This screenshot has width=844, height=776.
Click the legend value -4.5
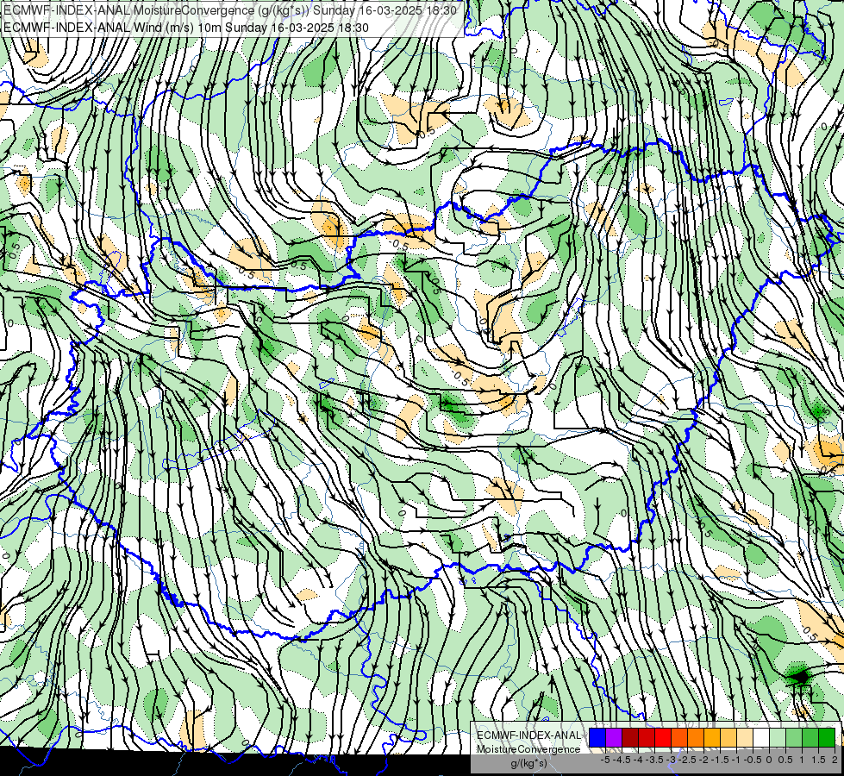tap(622, 760)
